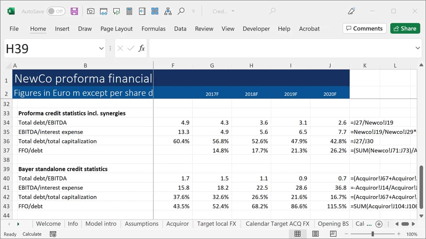Click the vertical scrollbar thumb
The width and height of the screenshot is (426, 239).
coord(422,188)
